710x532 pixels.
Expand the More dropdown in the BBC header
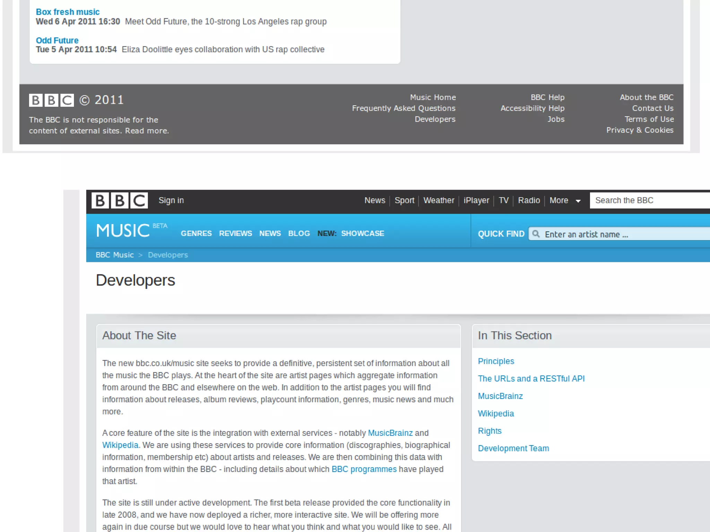pyautogui.click(x=565, y=201)
